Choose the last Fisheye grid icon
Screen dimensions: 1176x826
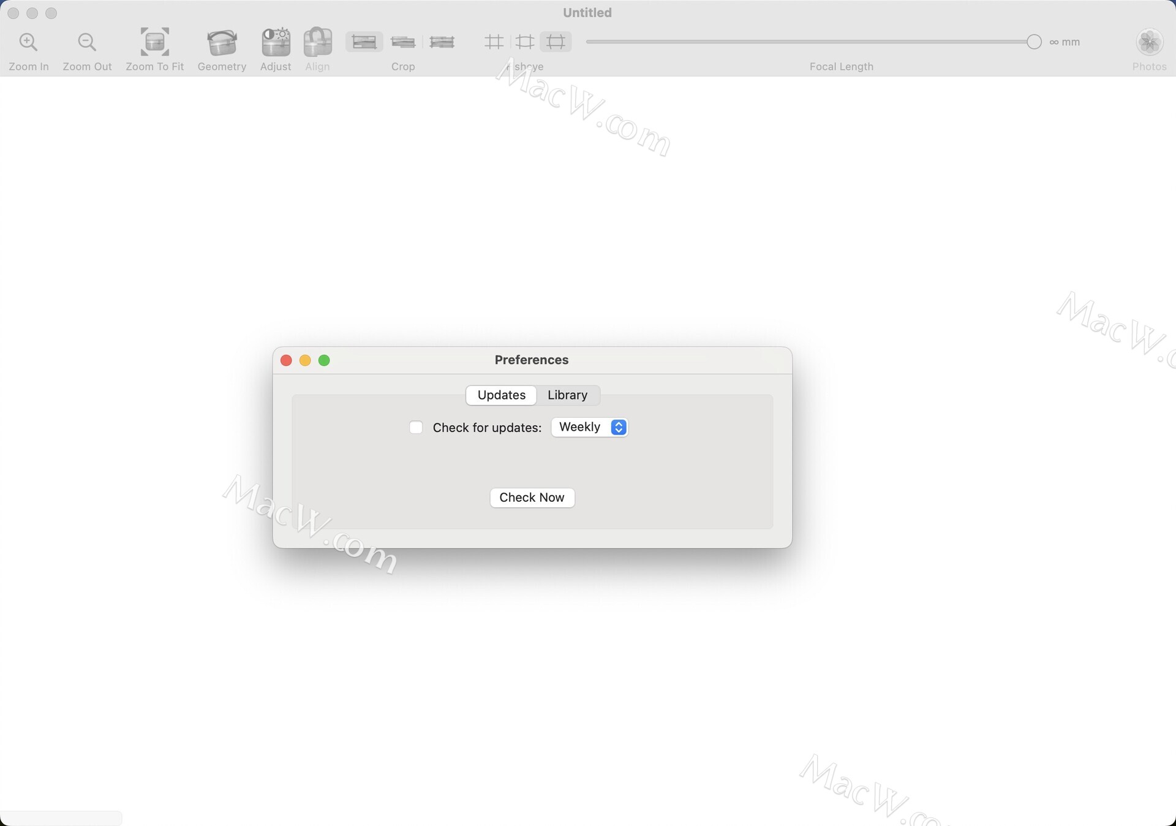click(x=556, y=42)
